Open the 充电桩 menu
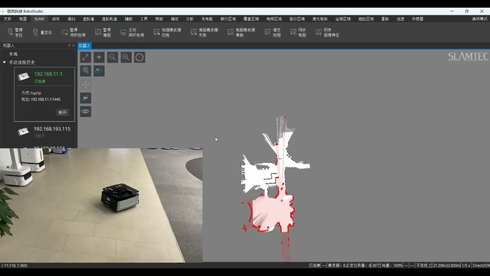490x276 pixels. [207, 19]
